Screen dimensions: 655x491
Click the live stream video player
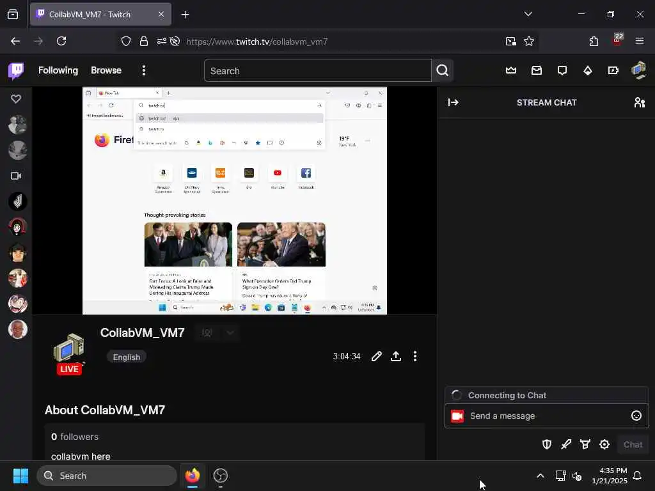(235, 200)
